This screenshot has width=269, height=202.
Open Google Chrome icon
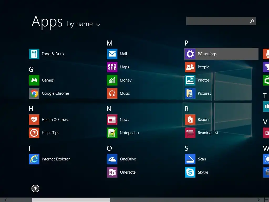(x=34, y=93)
